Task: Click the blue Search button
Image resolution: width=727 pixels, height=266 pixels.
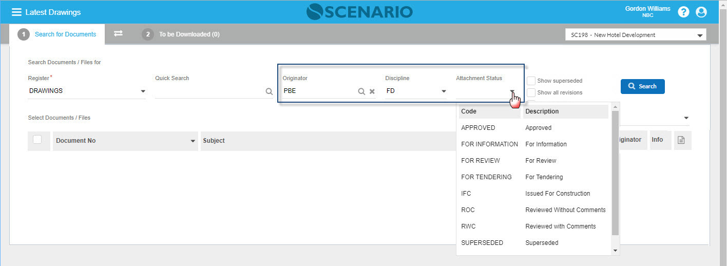Action: pos(642,86)
